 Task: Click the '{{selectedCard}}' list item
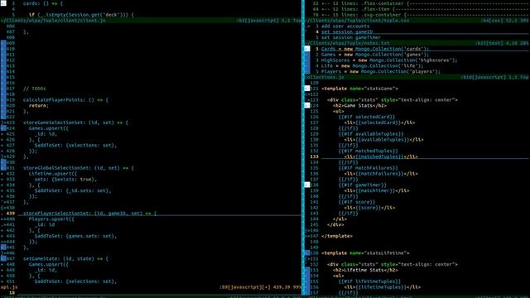click(379, 123)
